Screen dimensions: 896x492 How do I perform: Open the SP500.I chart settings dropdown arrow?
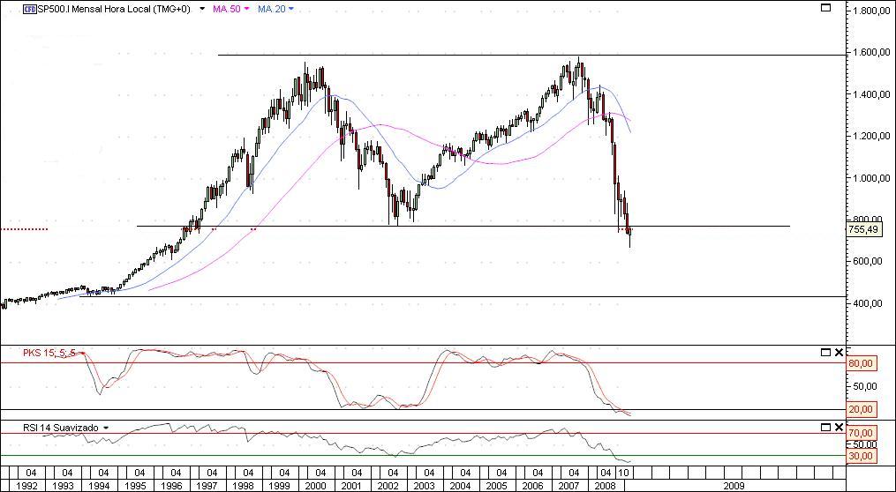[202, 9]
